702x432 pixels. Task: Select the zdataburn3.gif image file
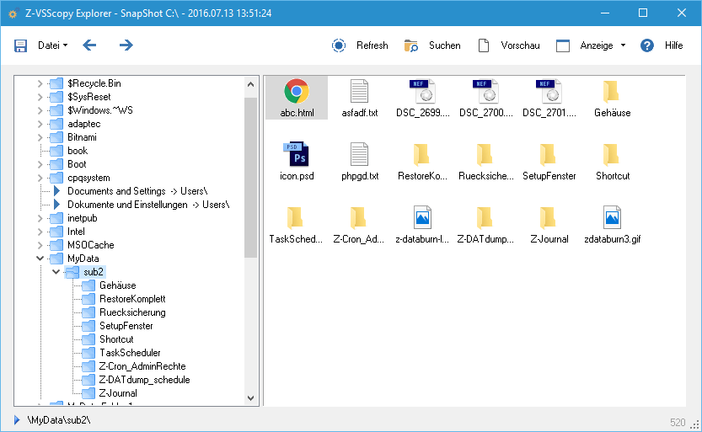click(612, 224)
